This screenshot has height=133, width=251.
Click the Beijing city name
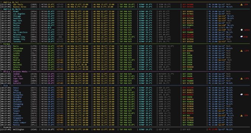click(17, 92)
